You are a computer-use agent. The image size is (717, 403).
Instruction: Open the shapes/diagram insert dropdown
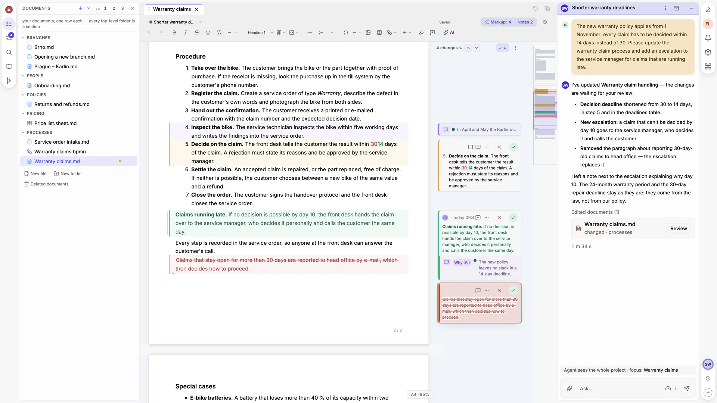coord(392,32)
